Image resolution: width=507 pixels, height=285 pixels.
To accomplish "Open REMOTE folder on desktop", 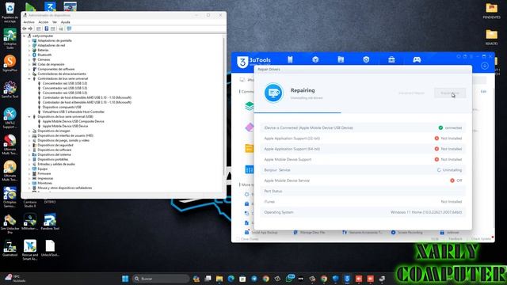I will click(491, 37).
